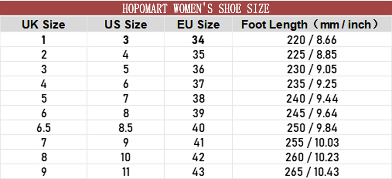
Task: Click the US size 7 cell
Action: point(125,99)
